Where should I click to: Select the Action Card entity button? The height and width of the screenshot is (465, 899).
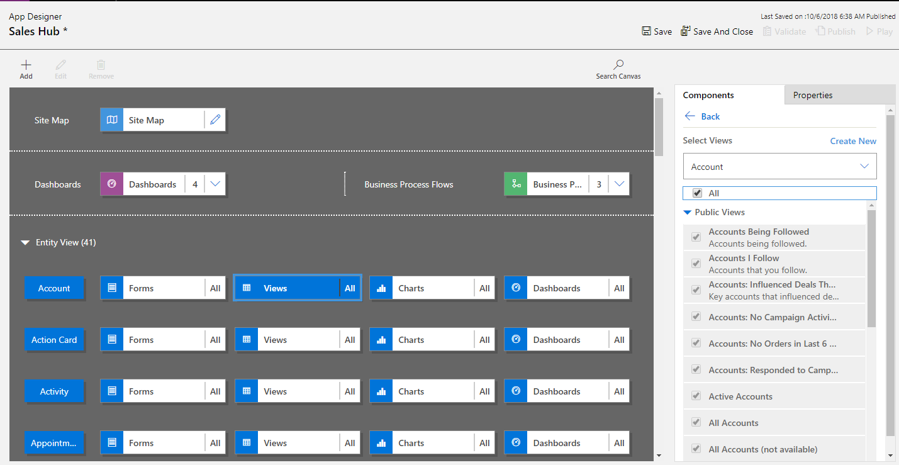(54, 339)
